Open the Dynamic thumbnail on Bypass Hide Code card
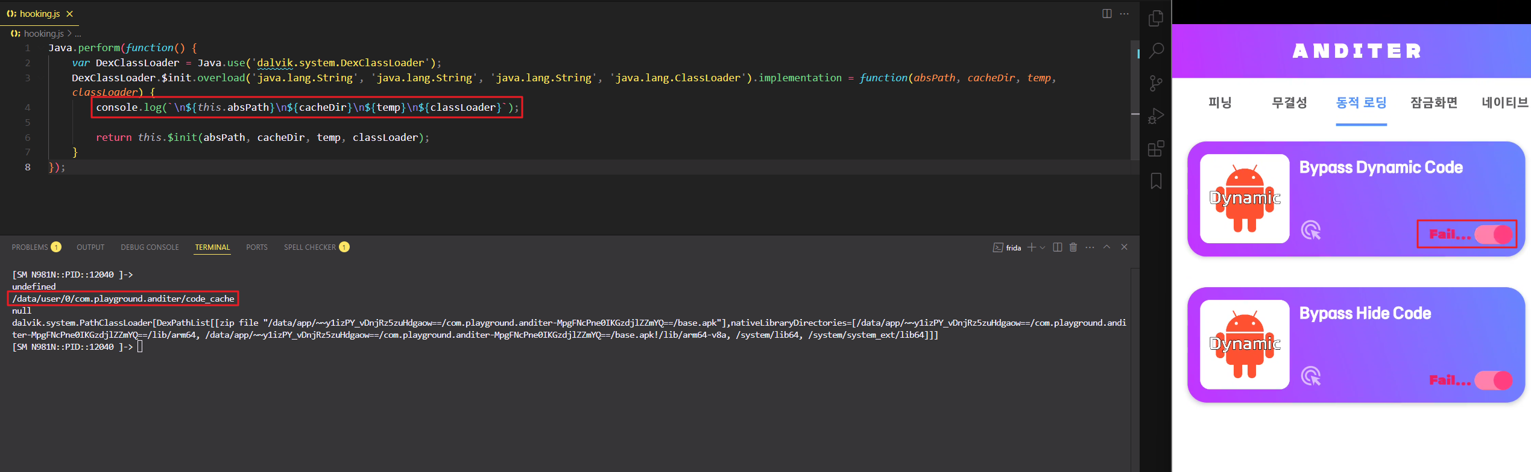The height and width of the screenshot is (472, 1531). (1245, 344)
